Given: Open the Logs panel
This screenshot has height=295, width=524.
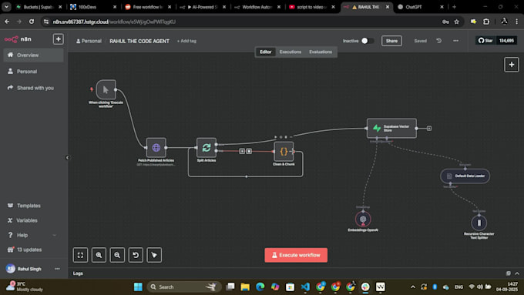Looking at the screenshot, I should (x=78, y=273).
